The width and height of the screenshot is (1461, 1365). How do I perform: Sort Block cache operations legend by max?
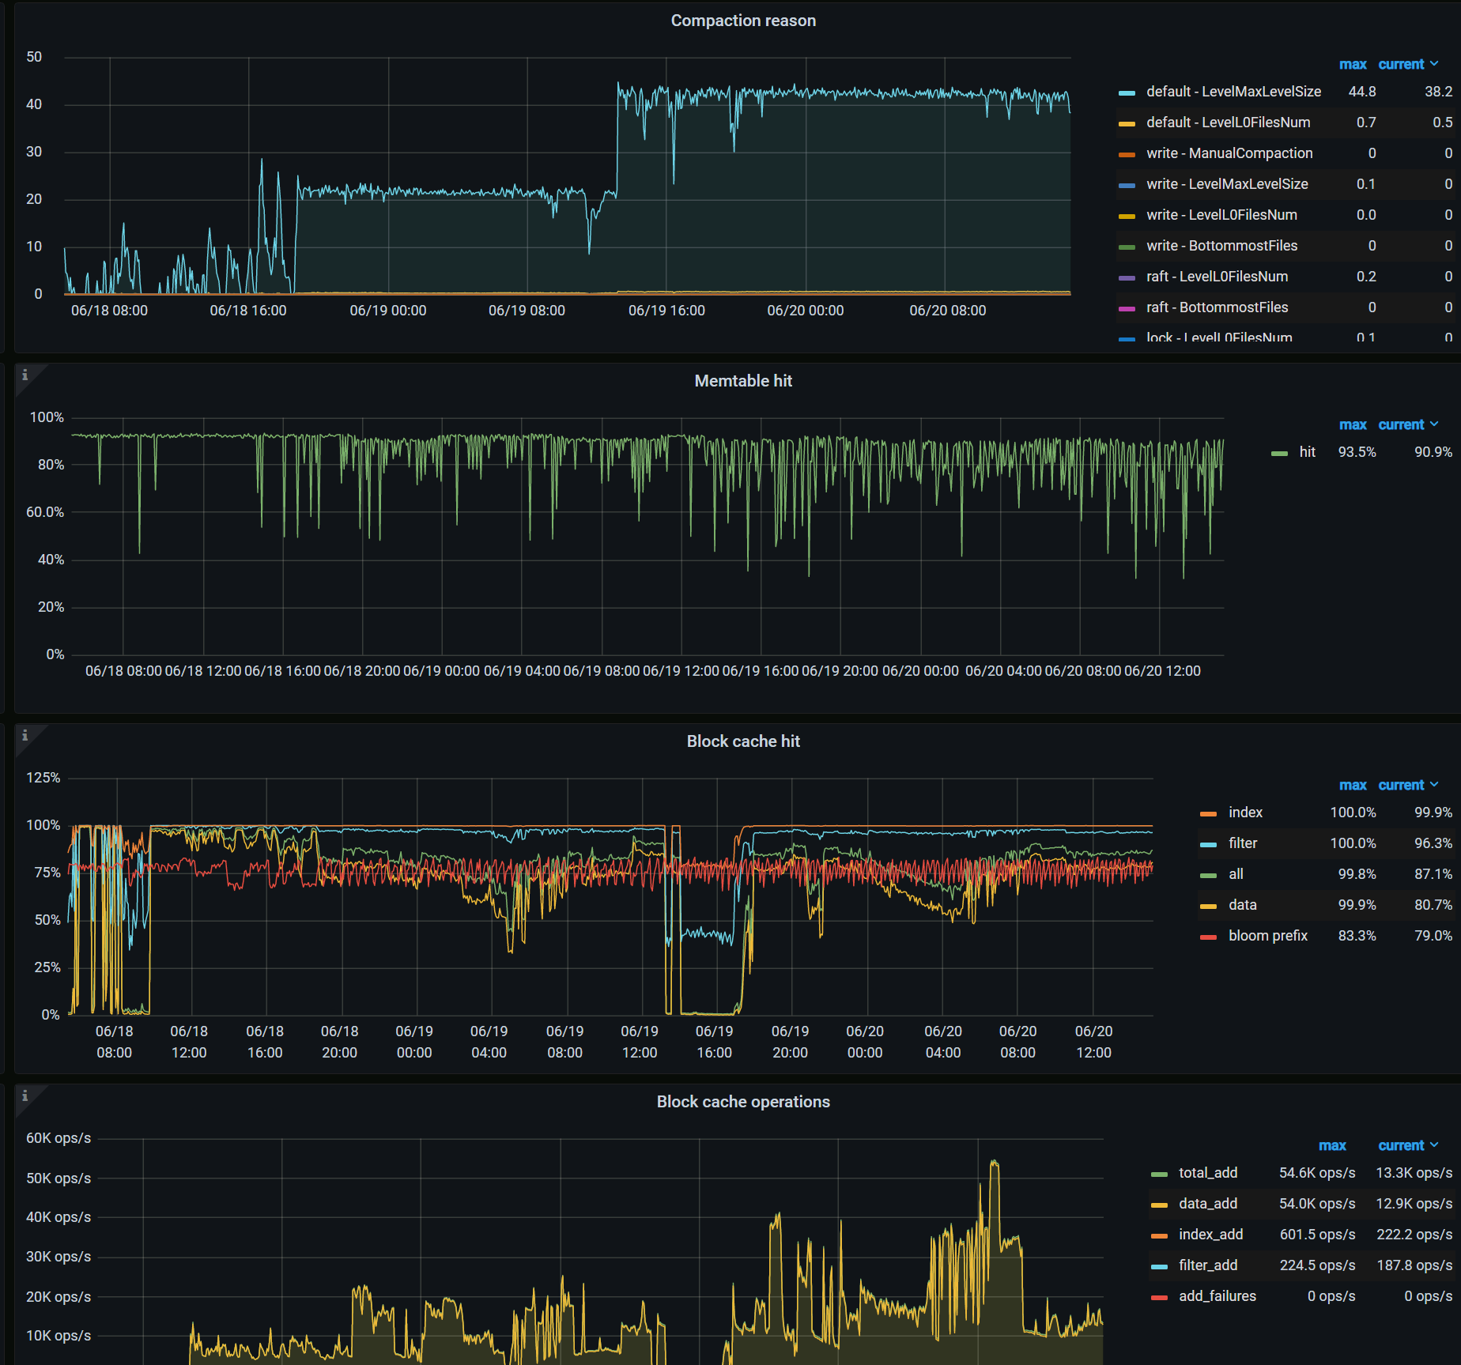pos(1331,1146)
